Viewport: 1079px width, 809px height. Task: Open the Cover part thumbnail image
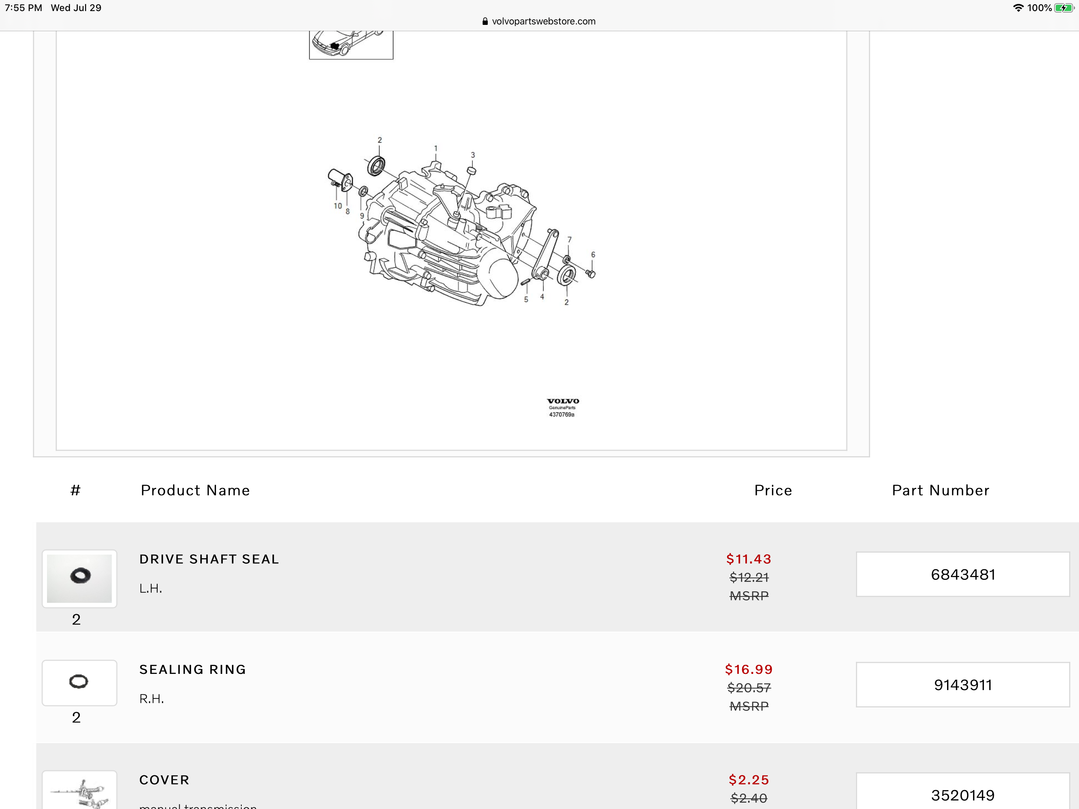79,792
